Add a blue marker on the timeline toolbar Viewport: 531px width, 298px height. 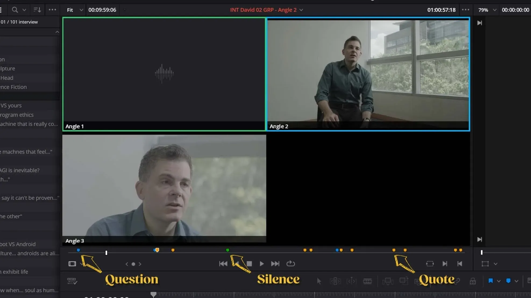coord(508,281)
